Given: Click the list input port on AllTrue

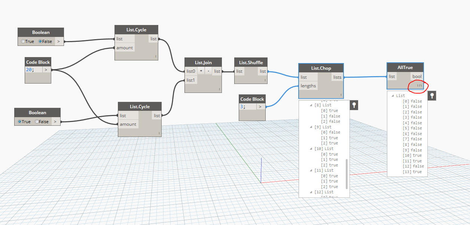Looking at the screenshot, I should [x=392, y=76].
